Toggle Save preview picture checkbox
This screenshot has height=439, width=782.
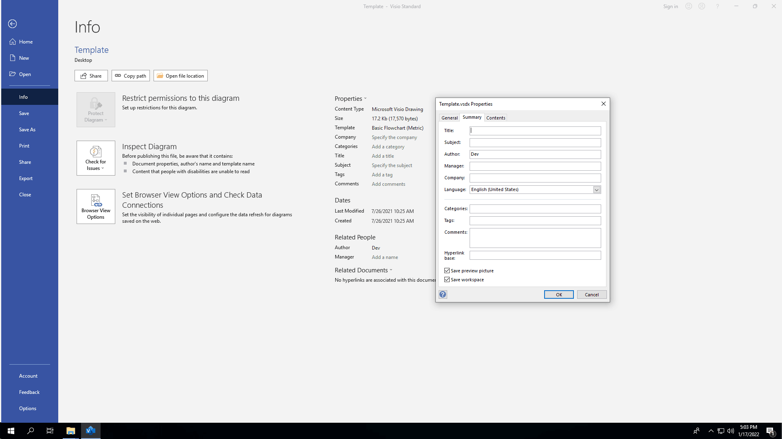(x=447, y=270)
